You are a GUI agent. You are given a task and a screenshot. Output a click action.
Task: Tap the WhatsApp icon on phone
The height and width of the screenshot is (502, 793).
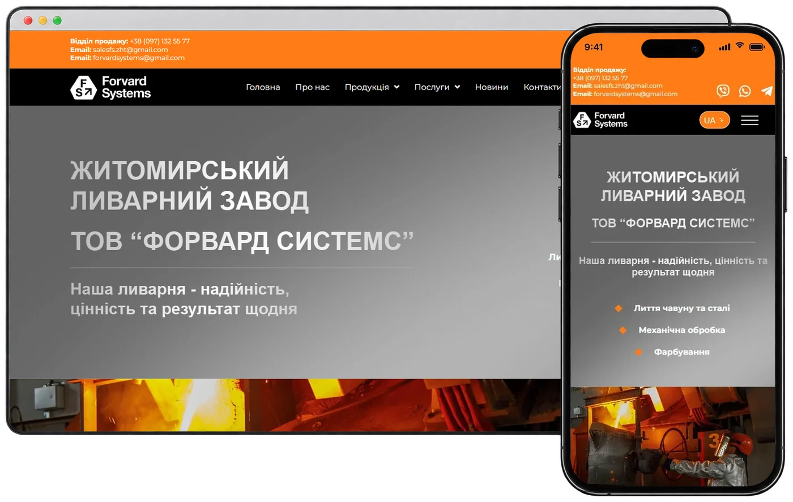tap(745, 91)
